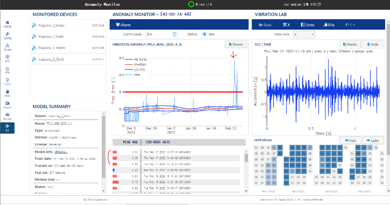Open the Home page in the sidebar
The image size is (390, 205).
coord(7,24)
